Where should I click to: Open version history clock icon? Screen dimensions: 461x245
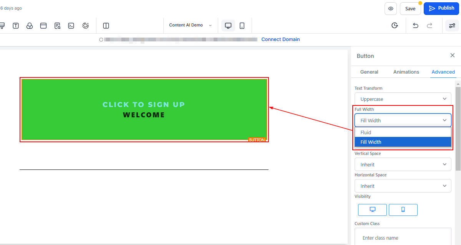tap(395, 26)
